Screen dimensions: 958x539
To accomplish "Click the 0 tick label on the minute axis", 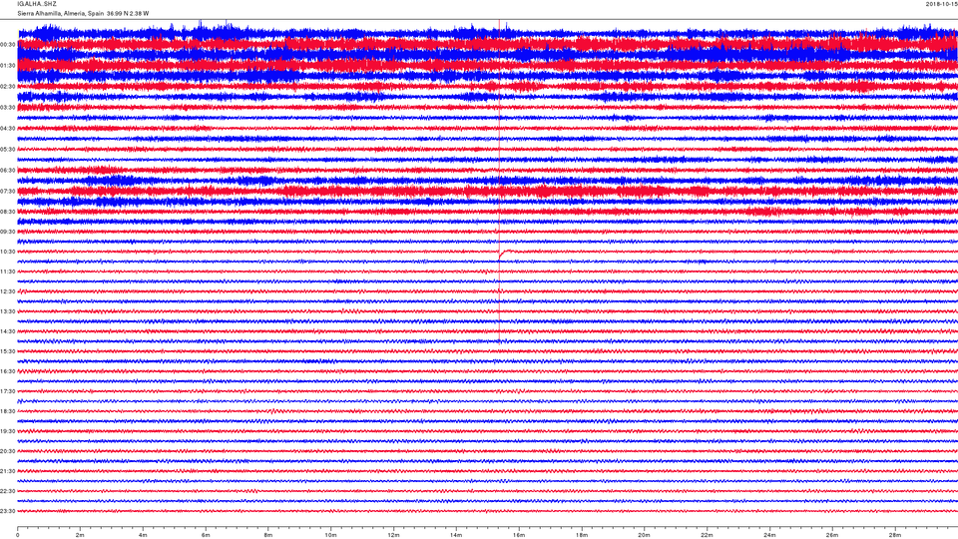I will (x=18, y=535).
